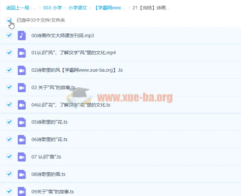Image resolution: width=241 pixels, height=196 pixels.
Task: Open file 02诗歌里的风【学霸网www.xue-ba.org】.ts
Action: pyautogui.click(x=77, y=70)
